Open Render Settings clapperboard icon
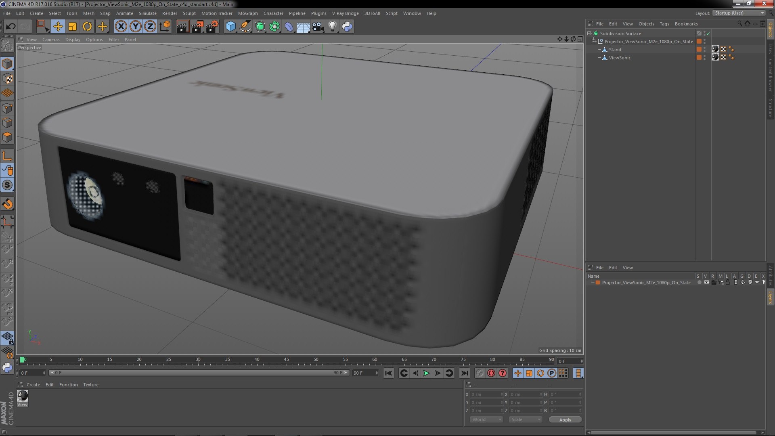775x436 pixels. point(212,27)
